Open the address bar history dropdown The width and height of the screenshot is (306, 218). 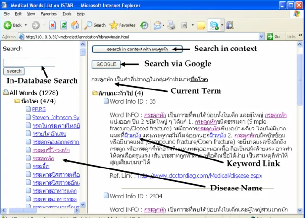point(262,37)
